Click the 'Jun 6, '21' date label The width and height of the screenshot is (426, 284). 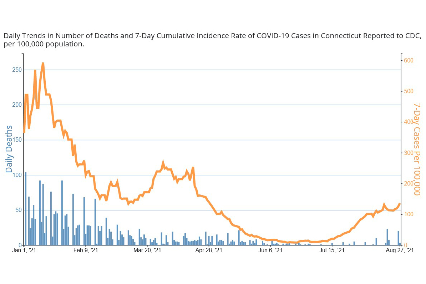tap(270, 251)
